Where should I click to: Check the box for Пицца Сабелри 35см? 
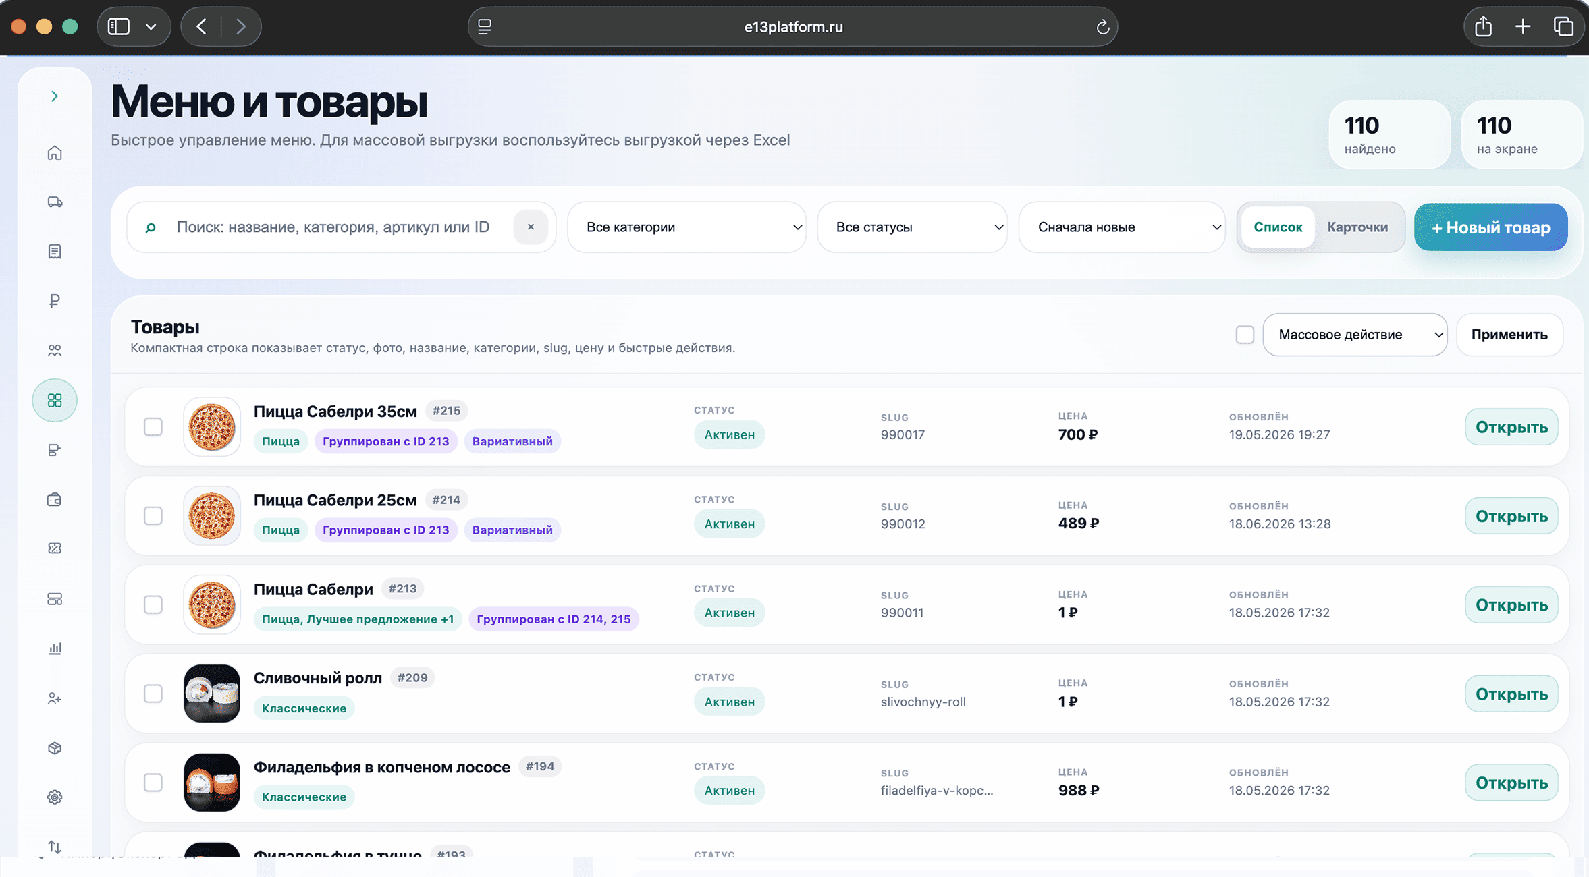coord(153,427)
